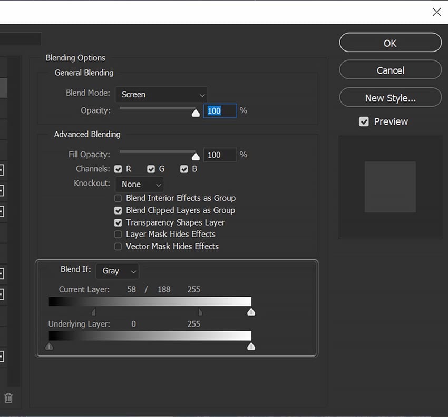Viewport: 448px width, 417px height.
Task: Create a New Style
Action: pyautogui.click(x=390, y=98)
